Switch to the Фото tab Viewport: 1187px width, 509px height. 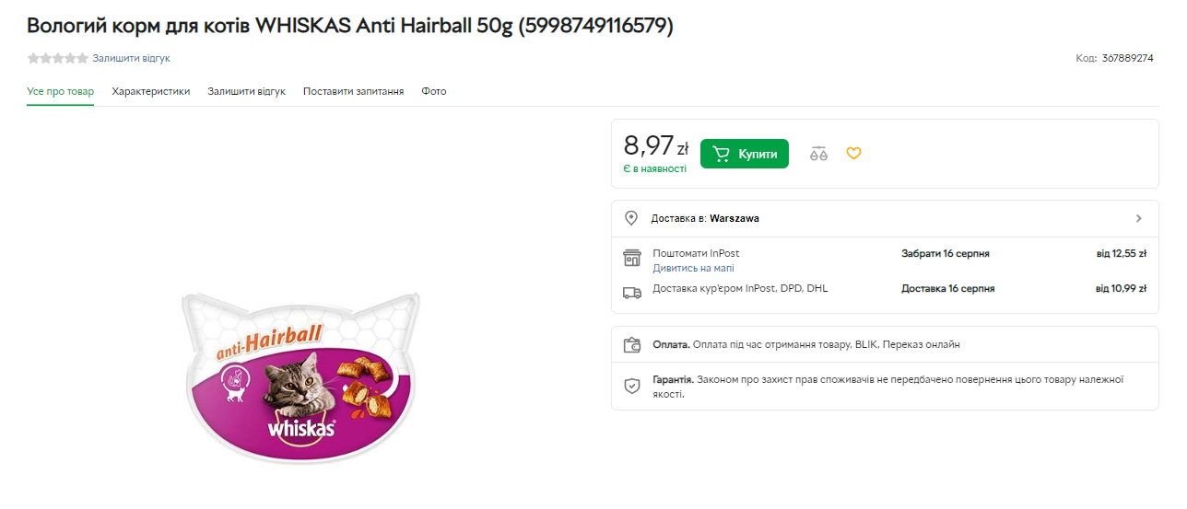point(434,91)
